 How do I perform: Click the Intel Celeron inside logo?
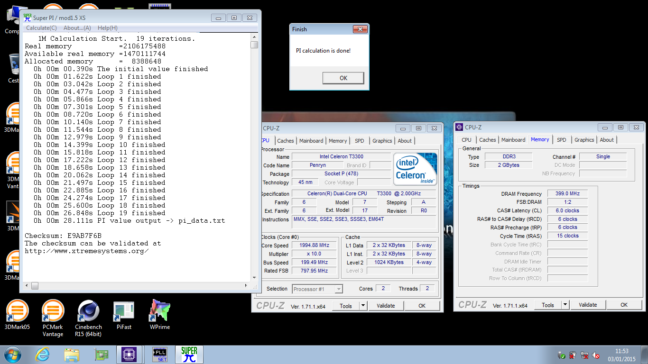pos(416,169)
